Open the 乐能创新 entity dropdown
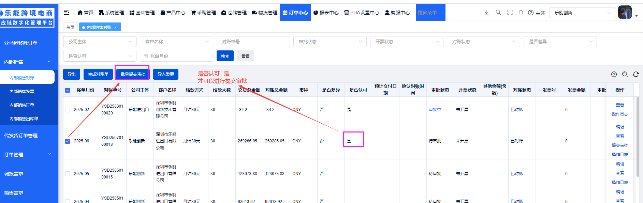Image resolution: width=643 pixels, height=203 pixels. click(x=582, y=13)
